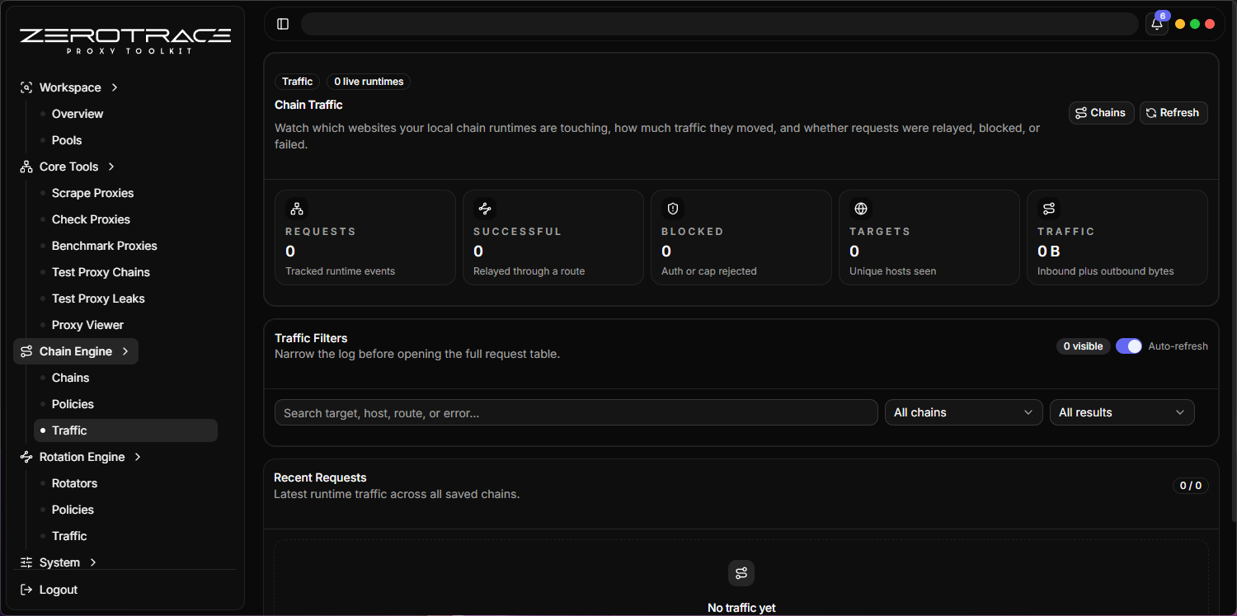
Task: Collapse the Workspace sidebar section
Action: point(115,87)
